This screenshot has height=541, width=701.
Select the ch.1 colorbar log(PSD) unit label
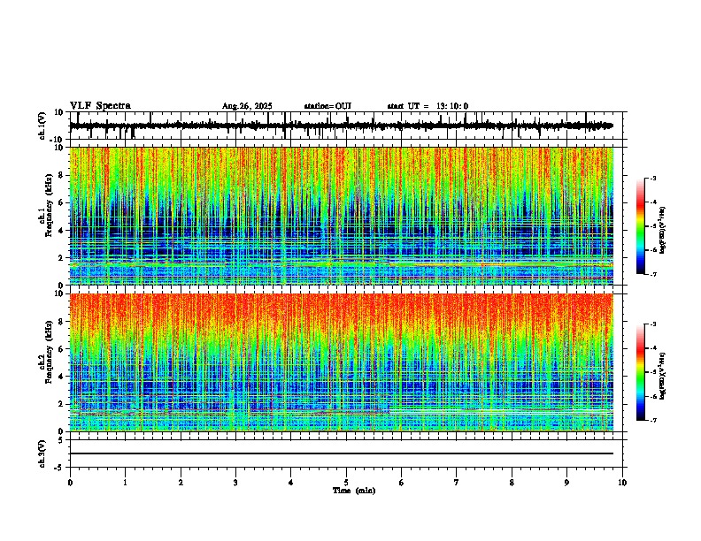(x=662, y=231)
